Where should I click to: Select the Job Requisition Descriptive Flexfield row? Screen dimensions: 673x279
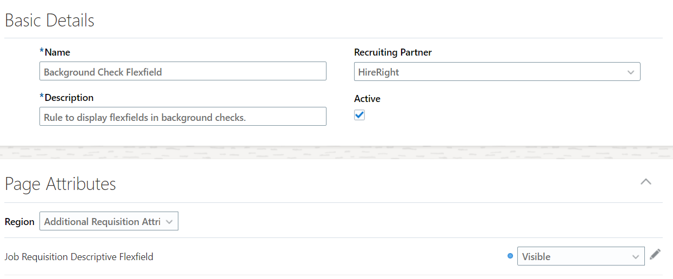[79, 257]
